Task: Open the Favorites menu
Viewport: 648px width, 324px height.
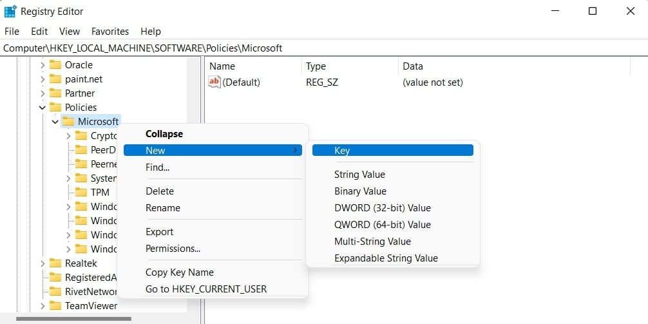Action: pyautogui.click(x=110, y=31)
